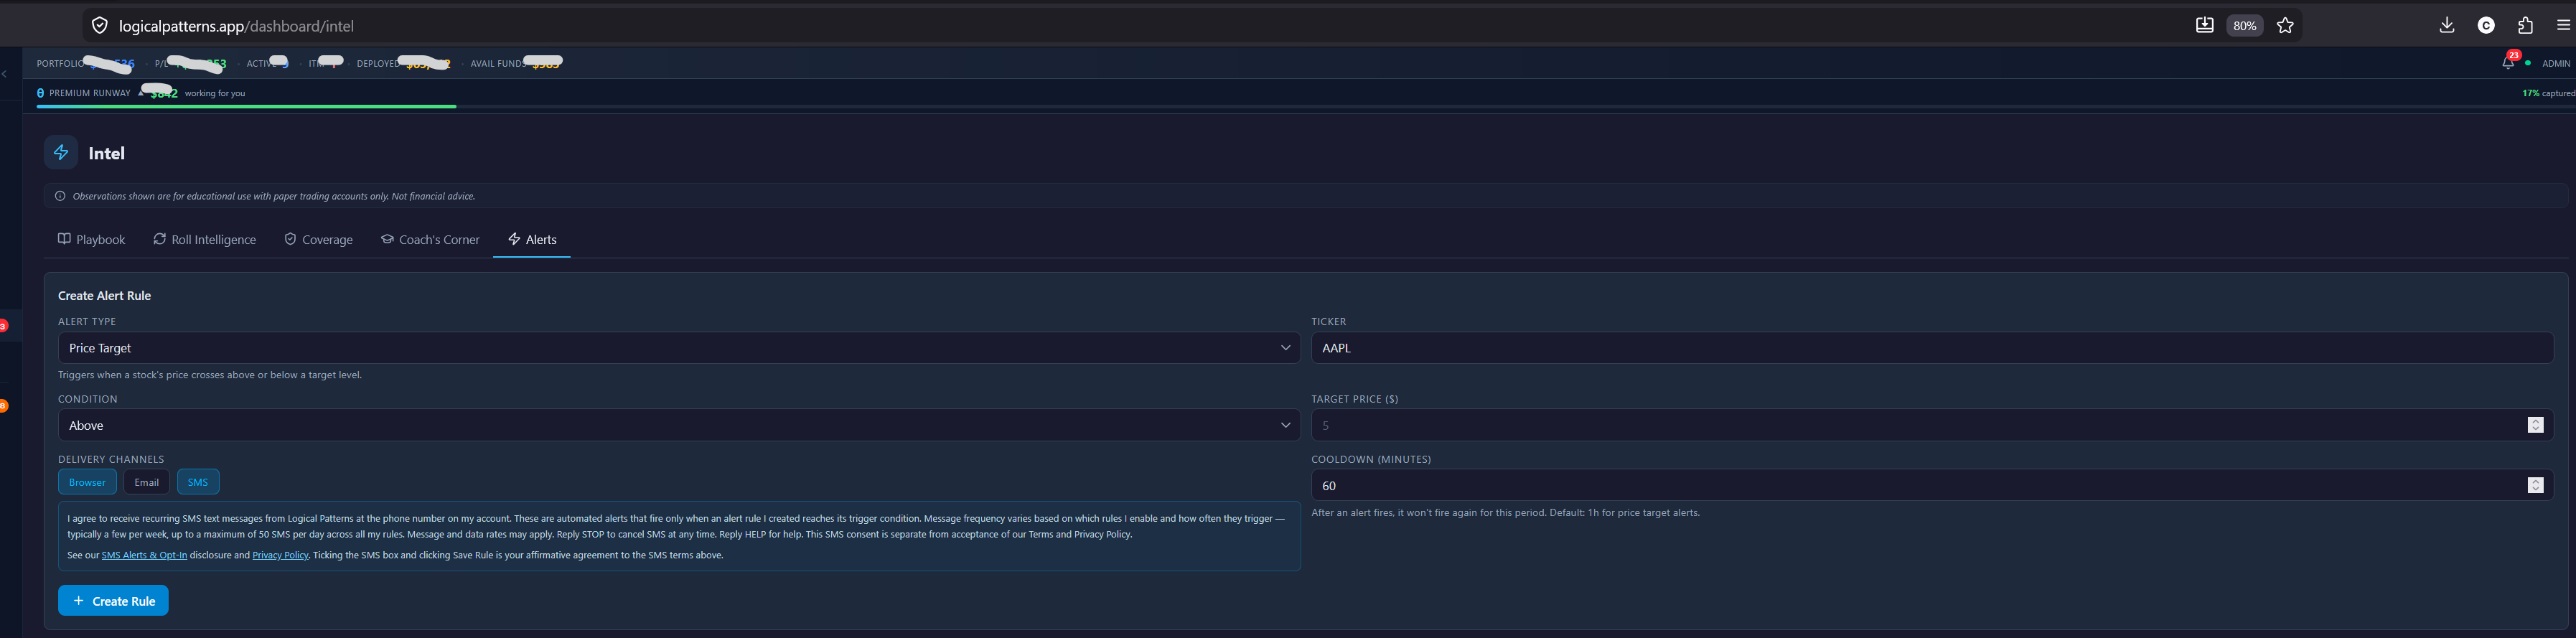Click the 'Create Alert Rule' heading
Image resolution: width=2576 pixels, height=638 pixels.
coord(104,296)
